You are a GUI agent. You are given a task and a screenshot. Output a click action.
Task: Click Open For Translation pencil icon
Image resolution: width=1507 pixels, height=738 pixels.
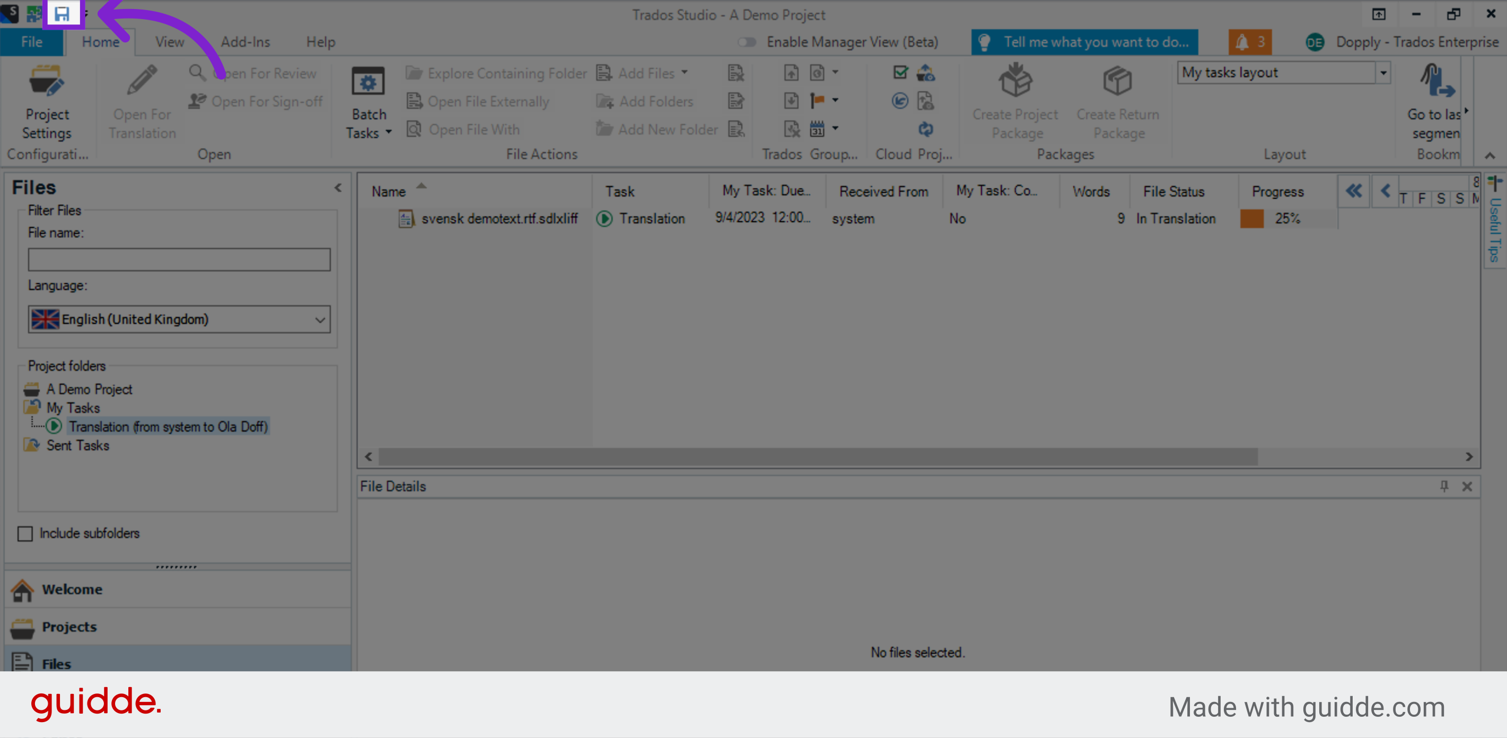pyautogui.click(x=142, y=81)
